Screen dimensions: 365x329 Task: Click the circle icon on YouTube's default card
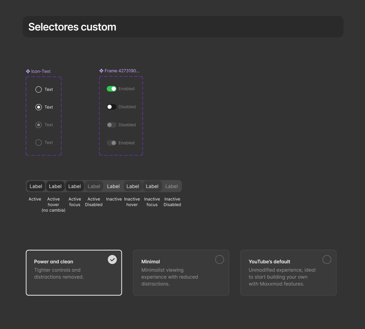click(327, 260)
